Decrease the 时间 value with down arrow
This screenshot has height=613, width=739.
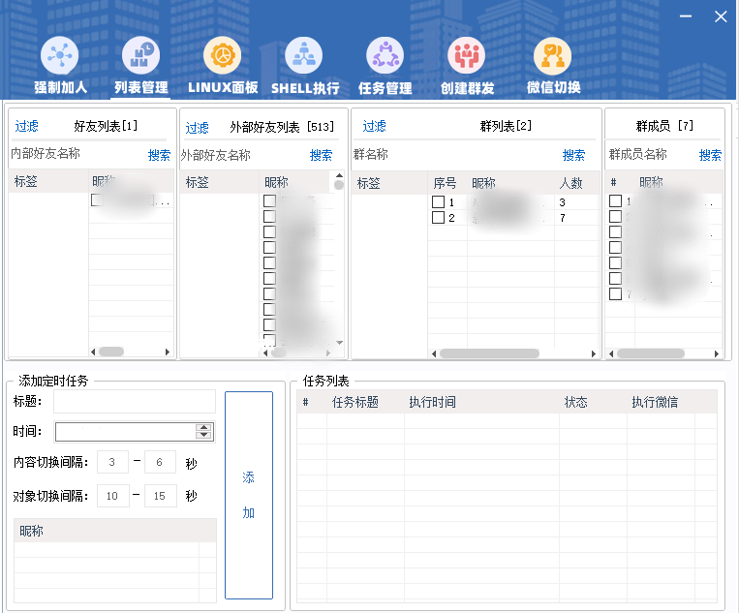point(203,436)
